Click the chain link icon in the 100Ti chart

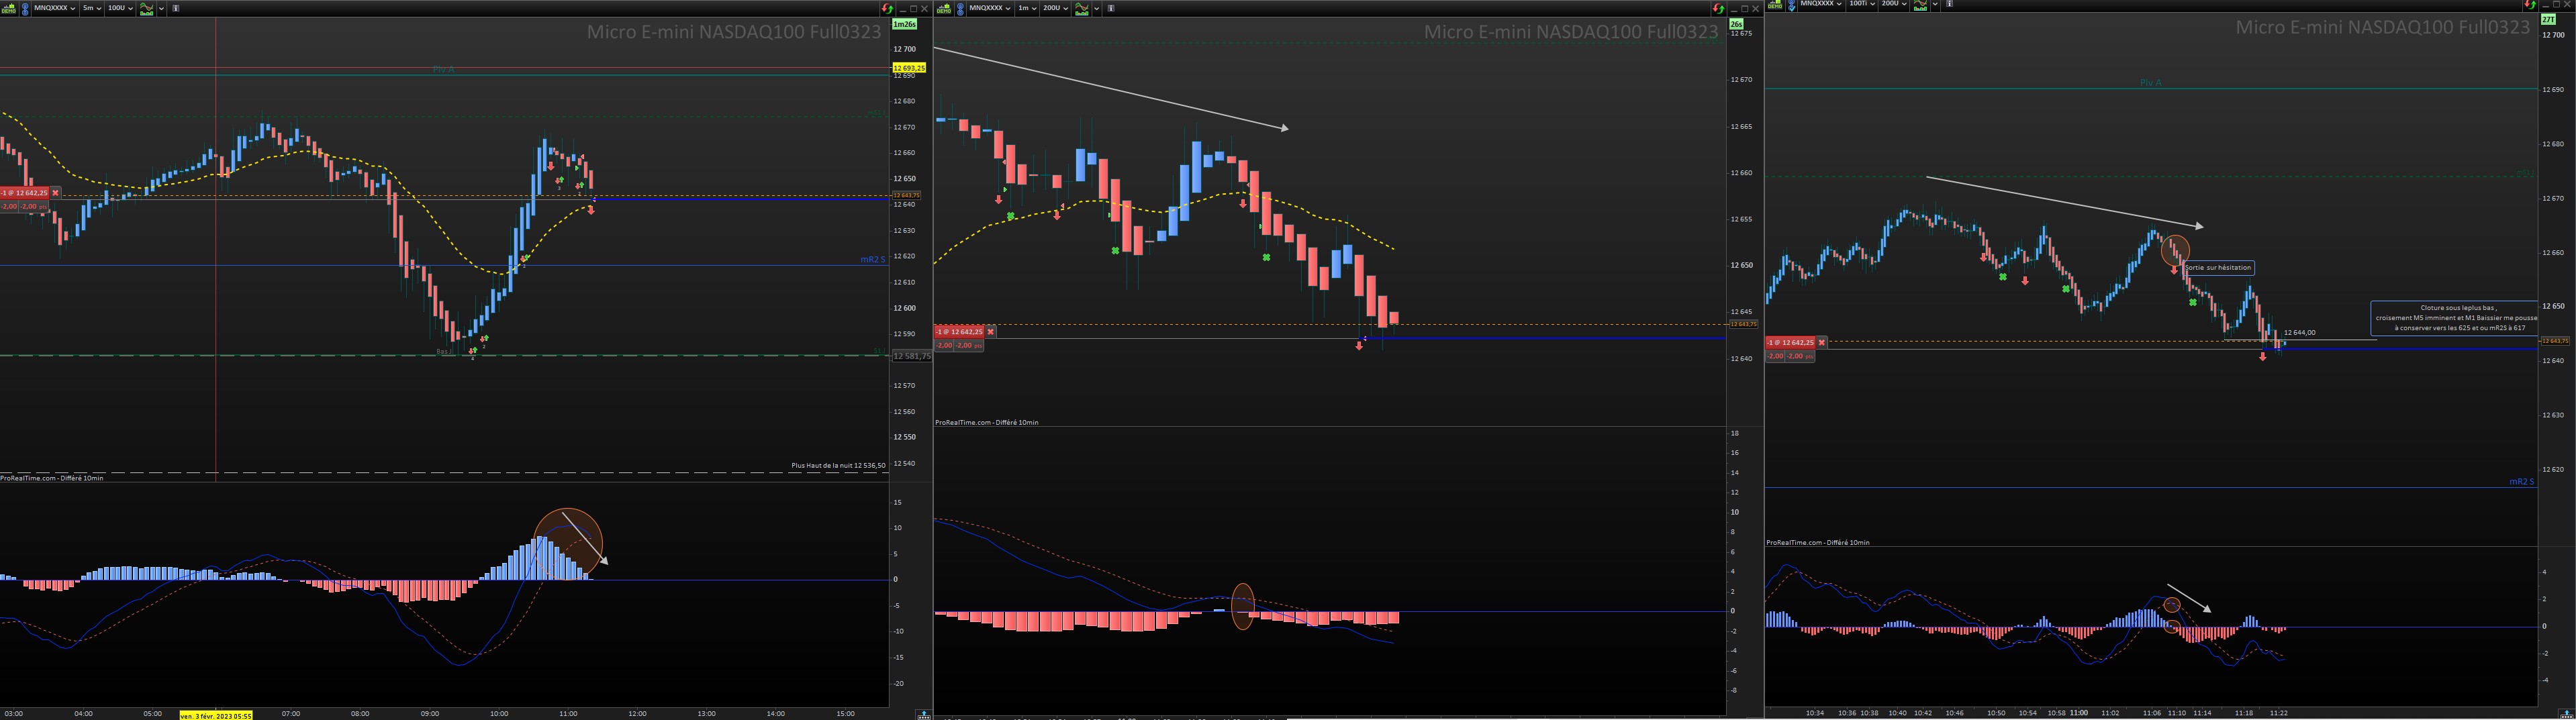[x=1792, y=5]
